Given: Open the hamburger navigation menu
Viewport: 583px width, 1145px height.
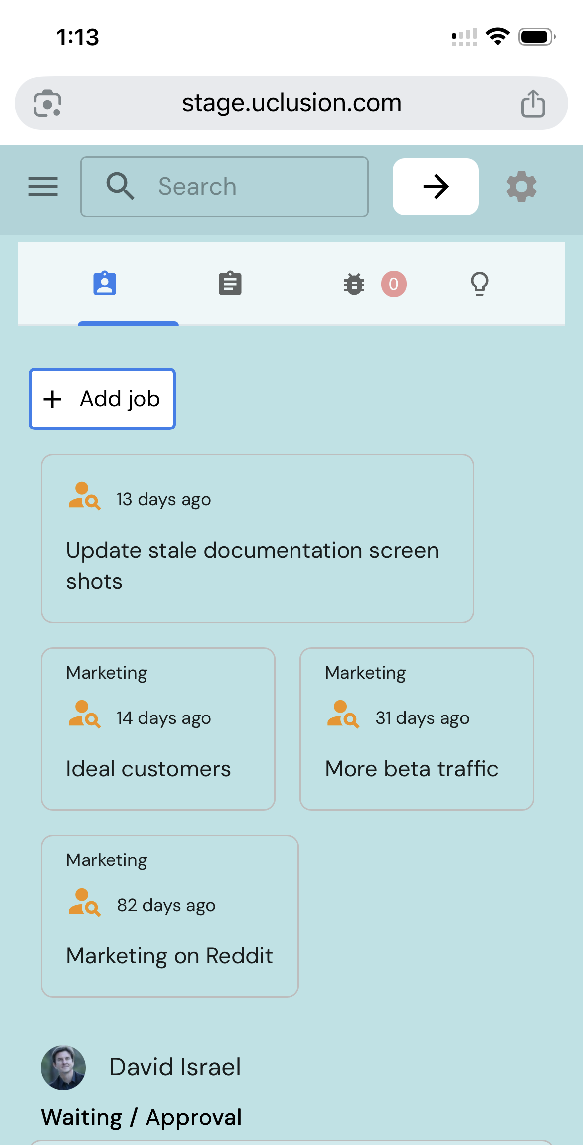Looking at the screenshot, I should coord(43,187).
